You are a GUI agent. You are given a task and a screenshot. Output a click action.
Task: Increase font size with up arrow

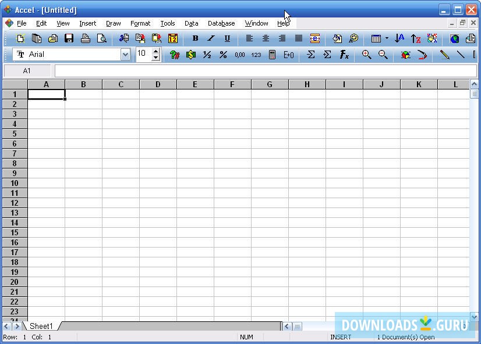tap(156, 52)
